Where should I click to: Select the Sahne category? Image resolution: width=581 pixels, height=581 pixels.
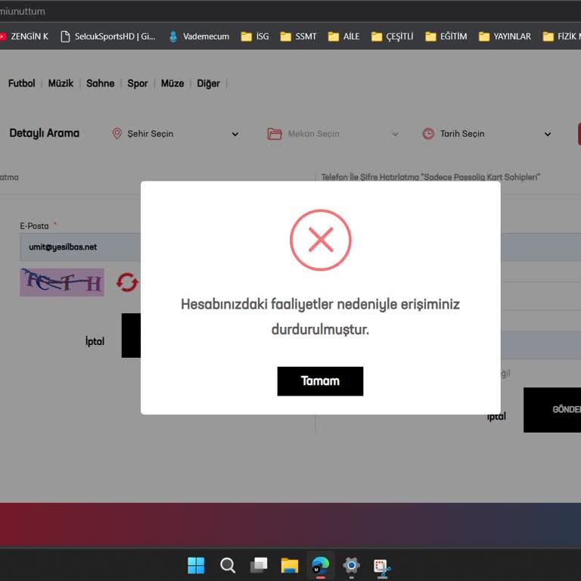101,83
